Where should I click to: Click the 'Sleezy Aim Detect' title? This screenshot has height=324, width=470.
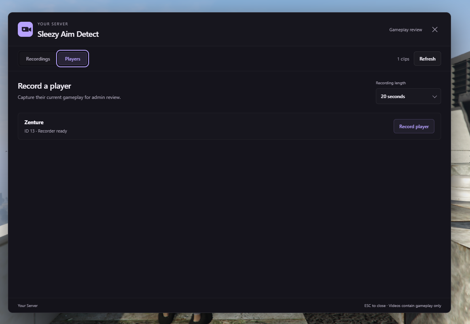68,34
